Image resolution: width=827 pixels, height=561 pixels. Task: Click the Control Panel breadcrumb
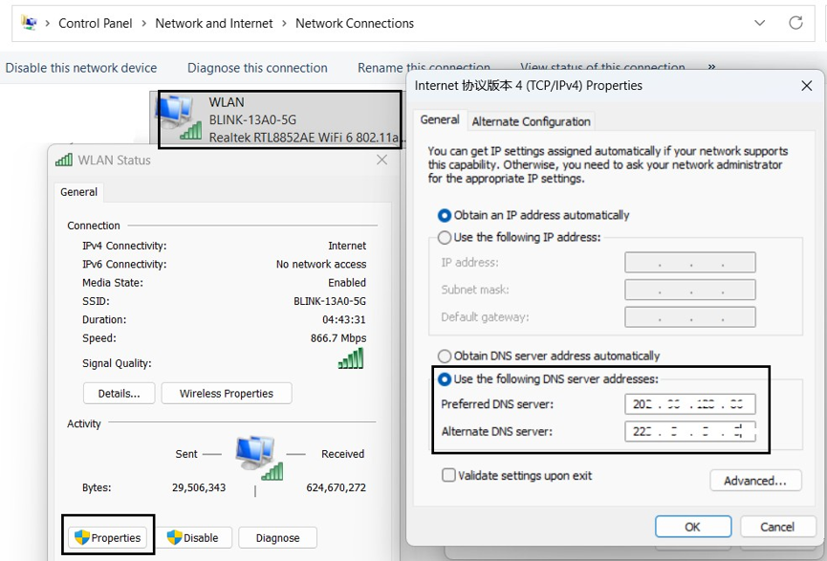(96, 23)
